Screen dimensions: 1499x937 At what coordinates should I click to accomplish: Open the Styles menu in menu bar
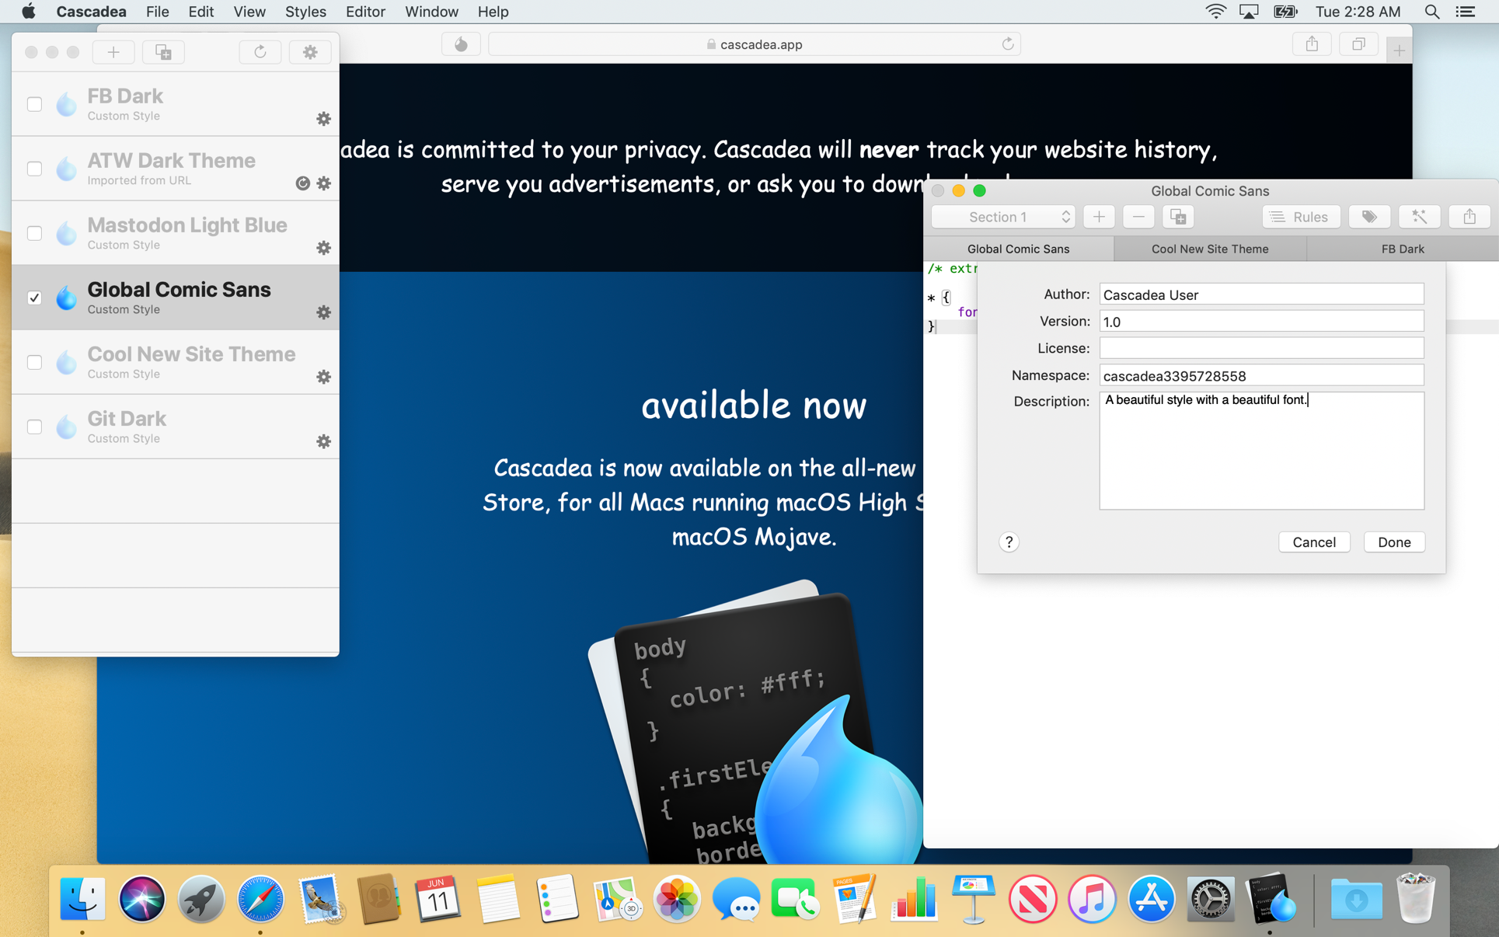(x=305, y=12)
